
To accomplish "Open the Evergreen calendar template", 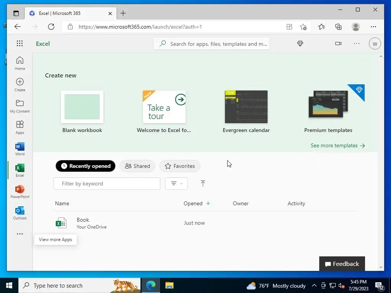I will pos(246,112).
